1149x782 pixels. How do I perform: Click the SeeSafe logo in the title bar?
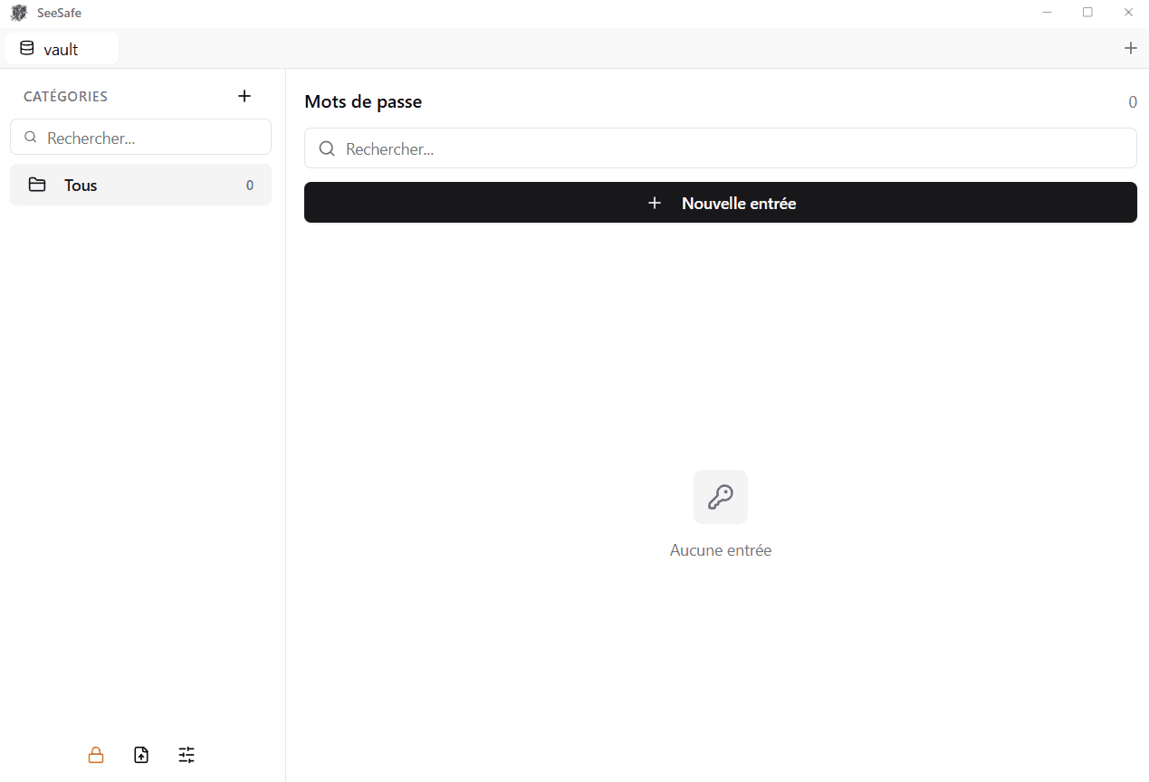click(x=19, y=13)
